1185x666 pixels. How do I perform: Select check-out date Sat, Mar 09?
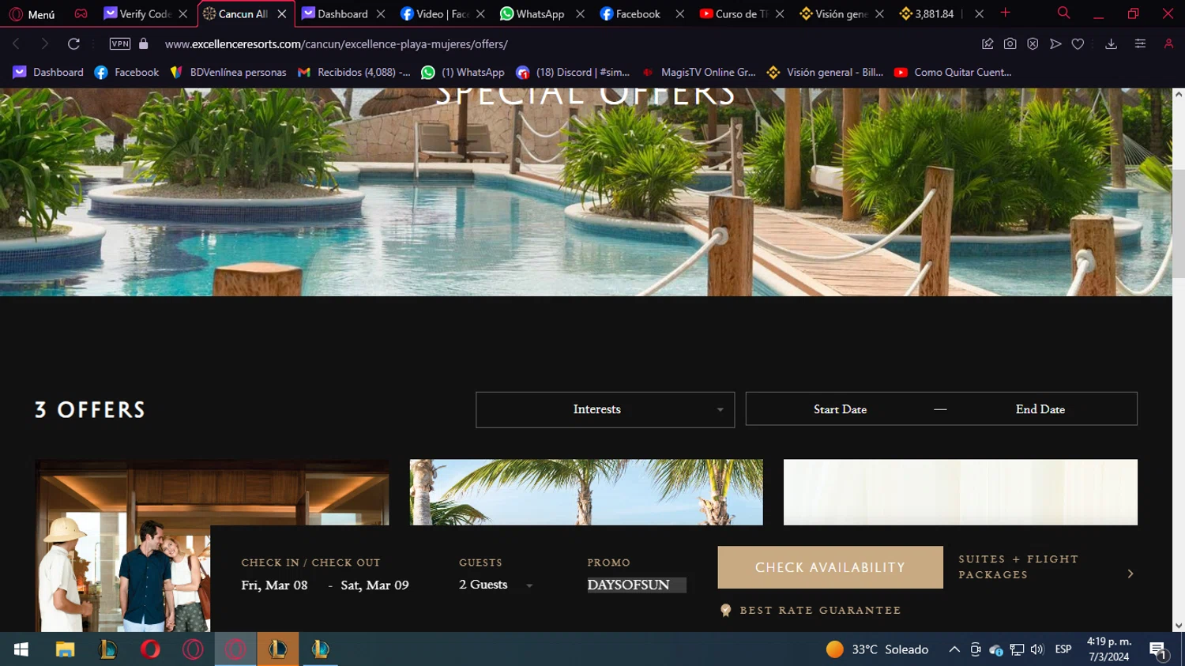point(374,585)
